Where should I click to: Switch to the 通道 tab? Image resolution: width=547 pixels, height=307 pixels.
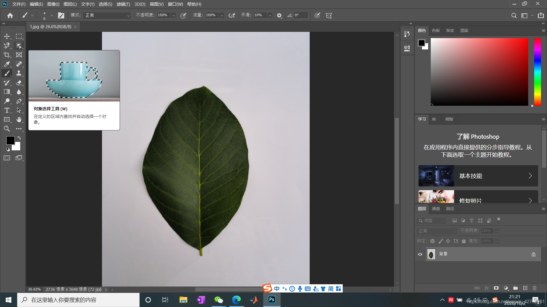[436, 209]
